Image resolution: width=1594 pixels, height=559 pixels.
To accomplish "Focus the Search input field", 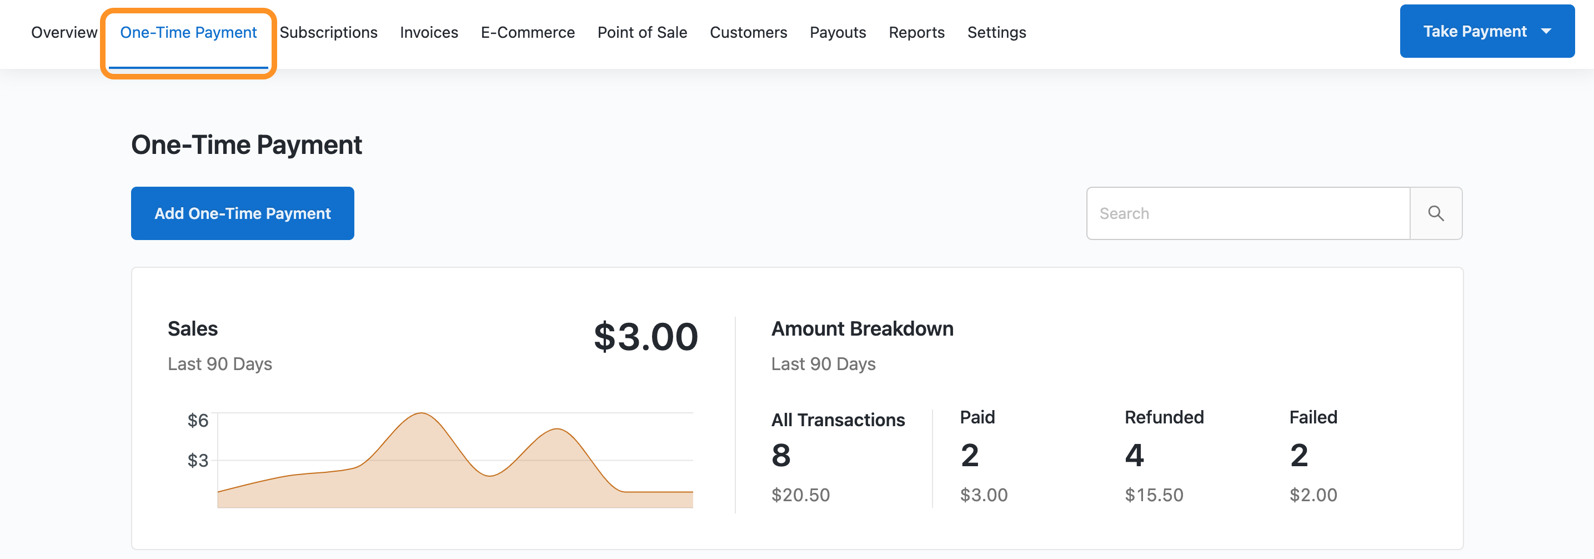I will [1247, 213].
